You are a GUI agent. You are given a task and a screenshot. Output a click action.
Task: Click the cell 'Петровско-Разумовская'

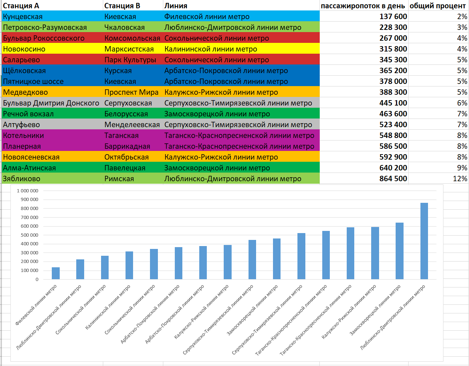[x=52, y=27]
